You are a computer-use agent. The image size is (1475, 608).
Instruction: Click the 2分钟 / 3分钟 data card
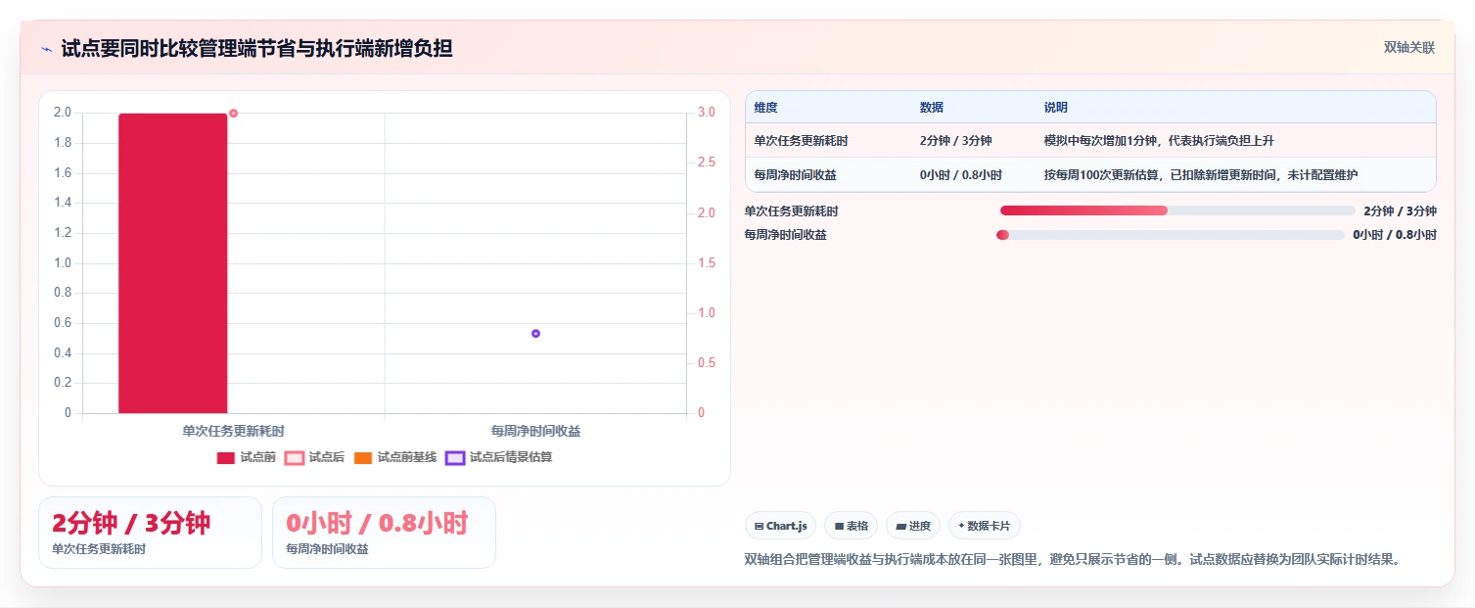[x=150, y=533]
